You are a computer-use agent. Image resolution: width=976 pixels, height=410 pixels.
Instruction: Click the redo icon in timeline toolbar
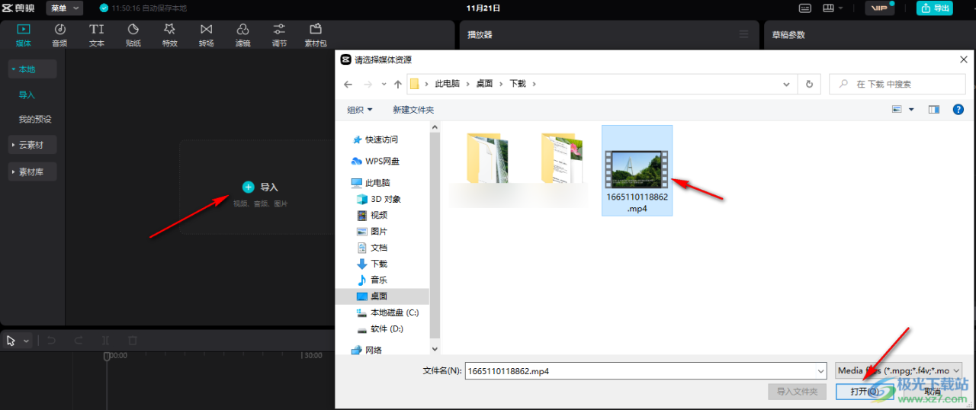pyautogui.click(x=79, y=341)
